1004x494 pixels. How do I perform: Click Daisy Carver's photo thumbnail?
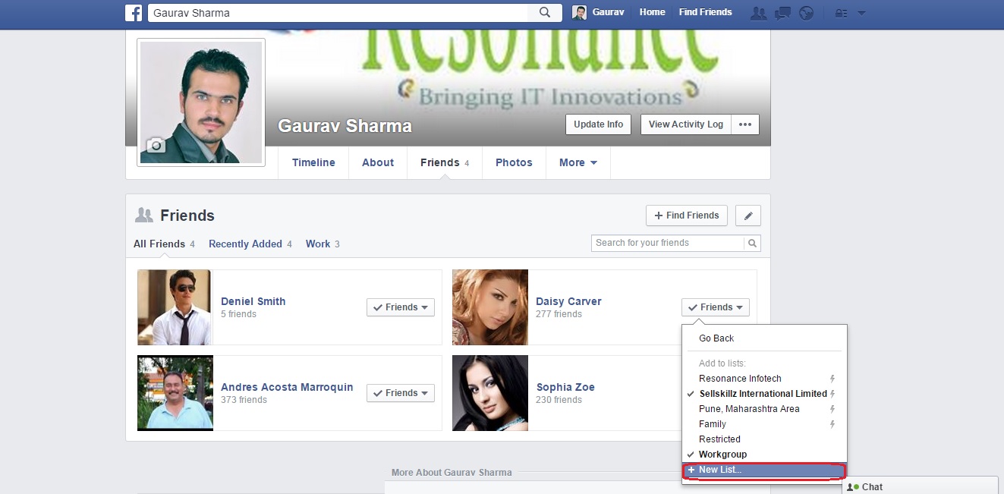pyautogui.click(x=490, y=307)
